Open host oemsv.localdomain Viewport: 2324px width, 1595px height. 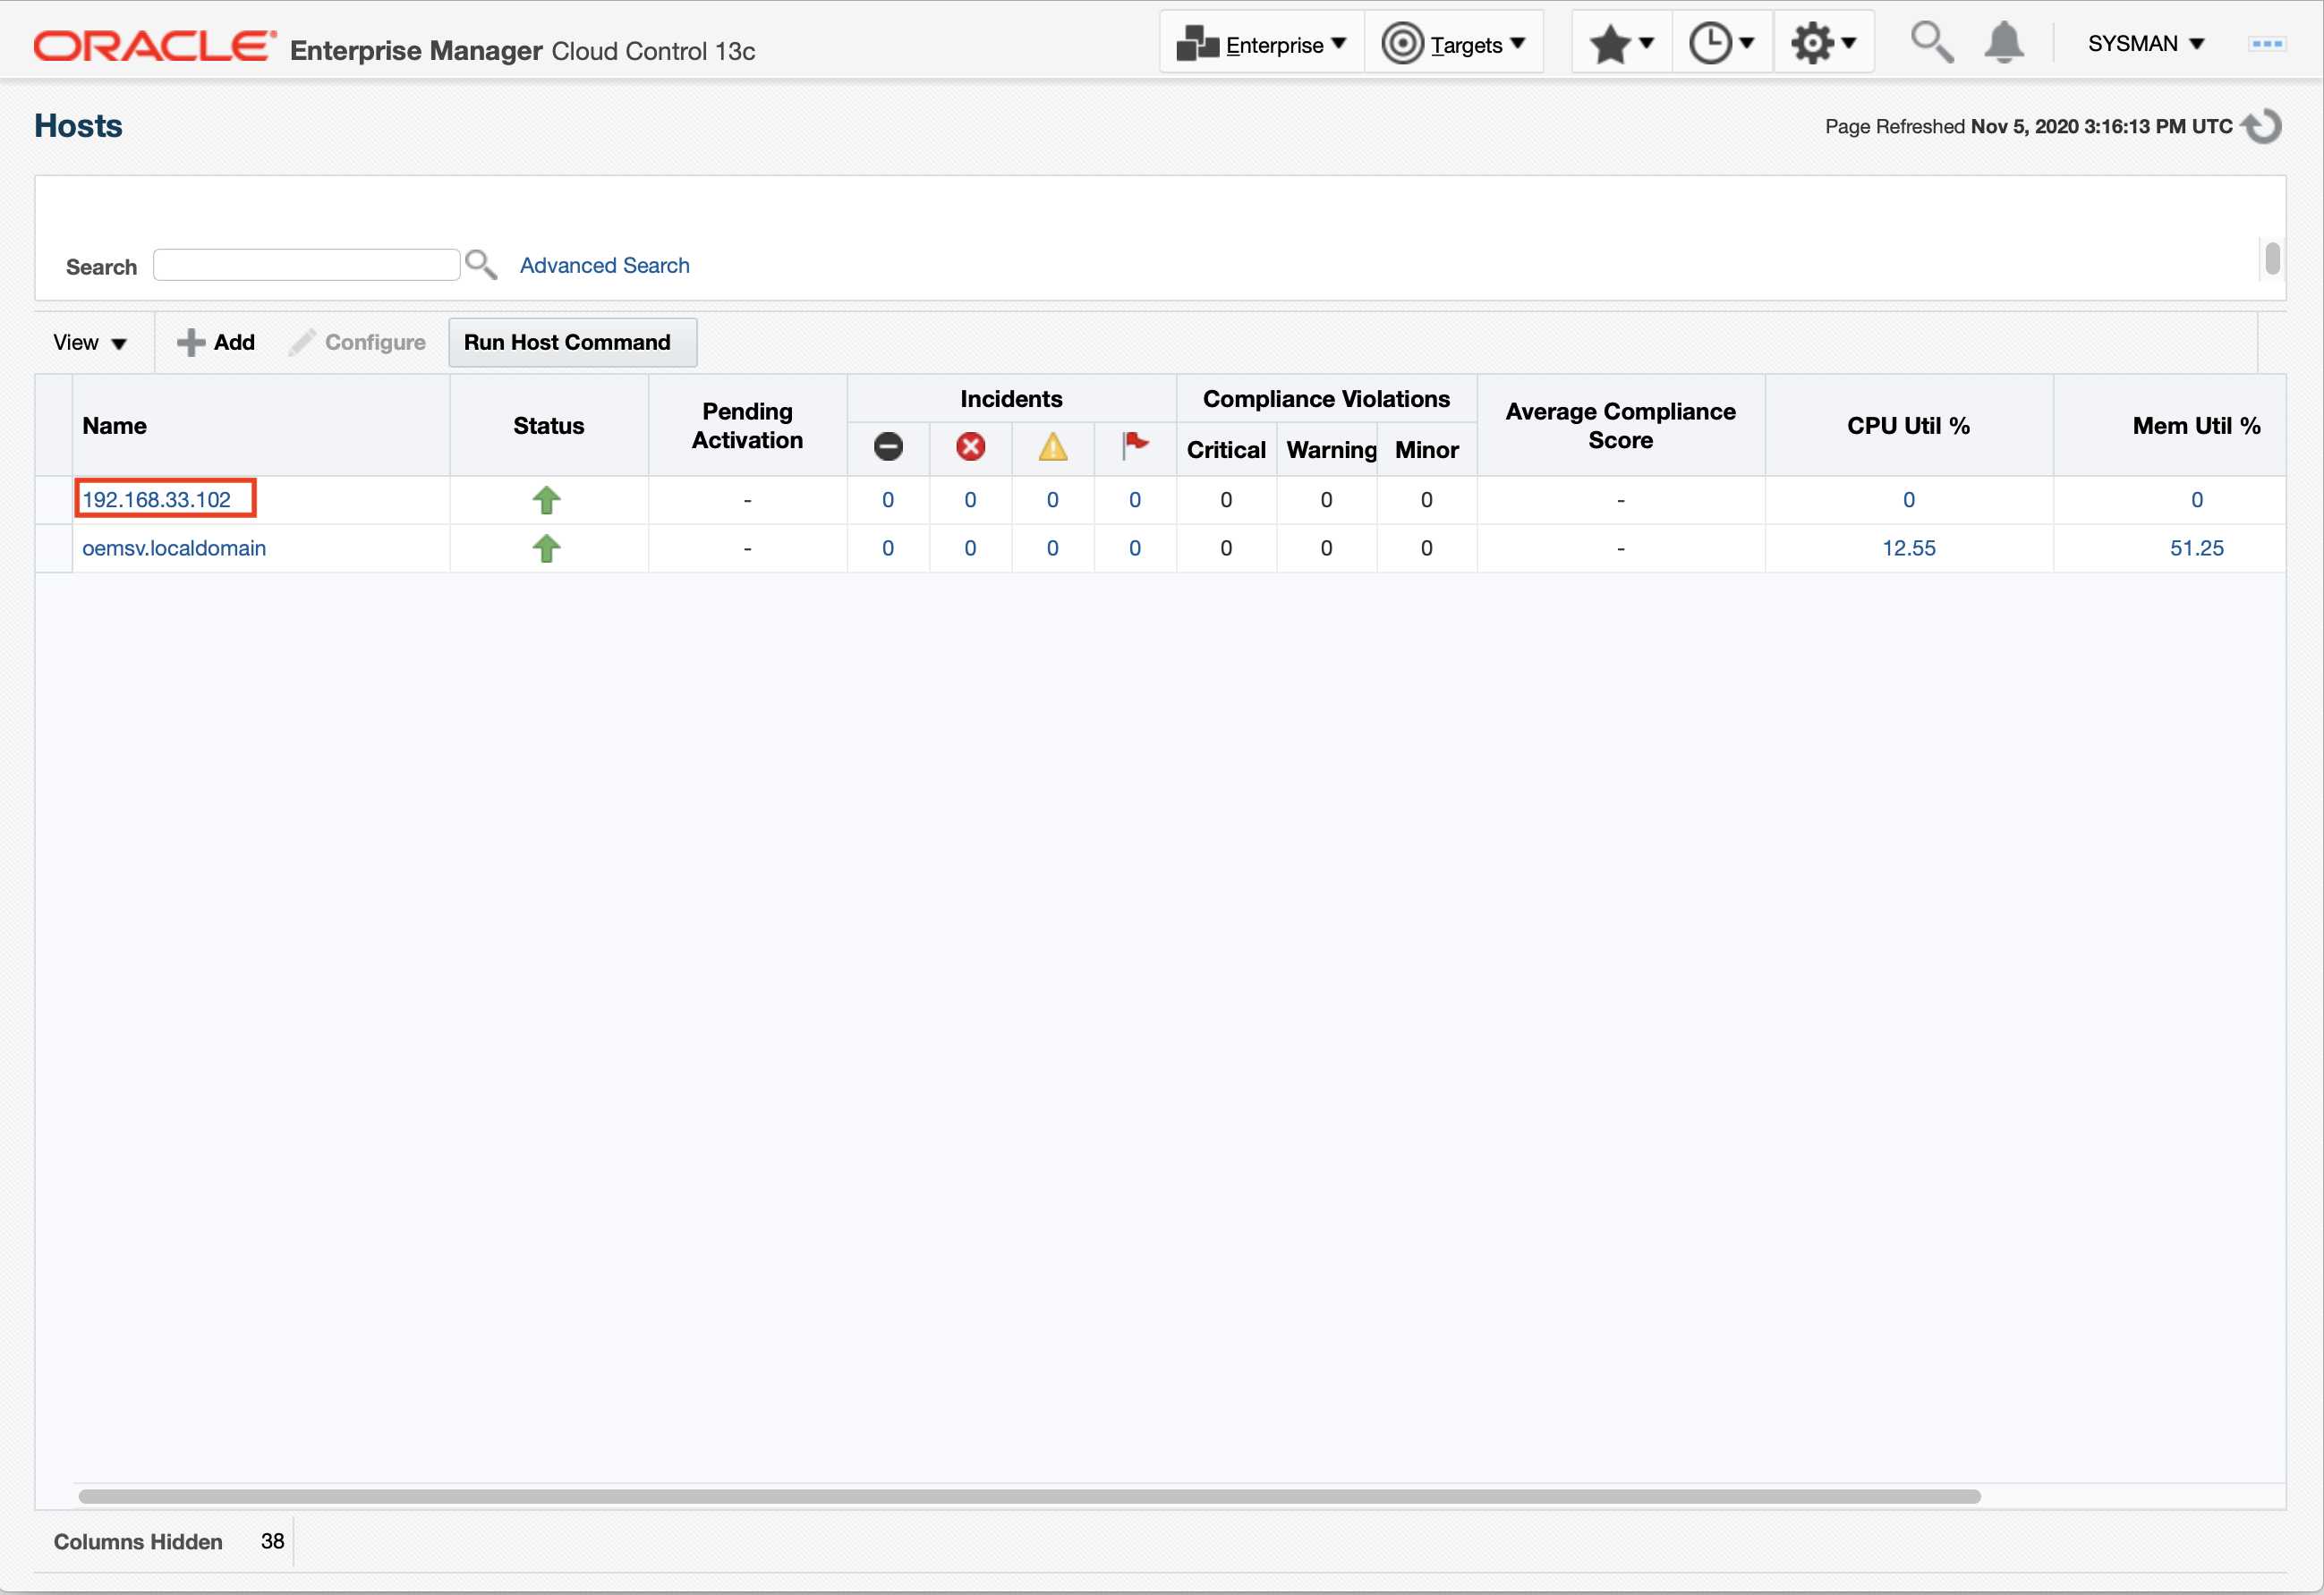pos(174,547)
